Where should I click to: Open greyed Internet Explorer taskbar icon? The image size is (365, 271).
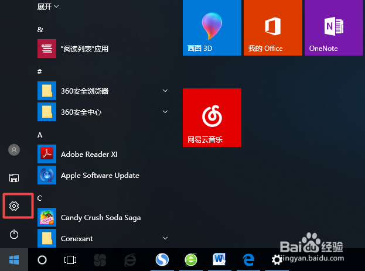(130, 260)
